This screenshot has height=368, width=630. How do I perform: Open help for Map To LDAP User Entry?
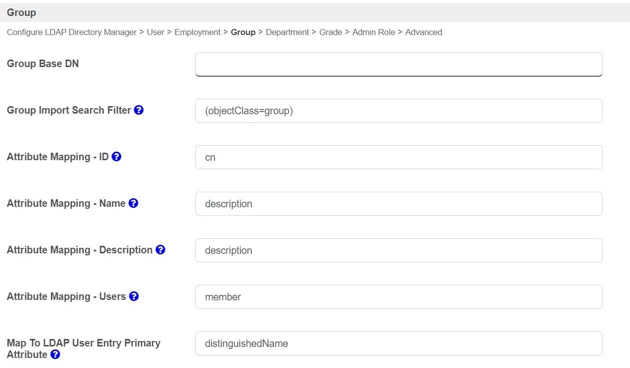click(55, 354)
